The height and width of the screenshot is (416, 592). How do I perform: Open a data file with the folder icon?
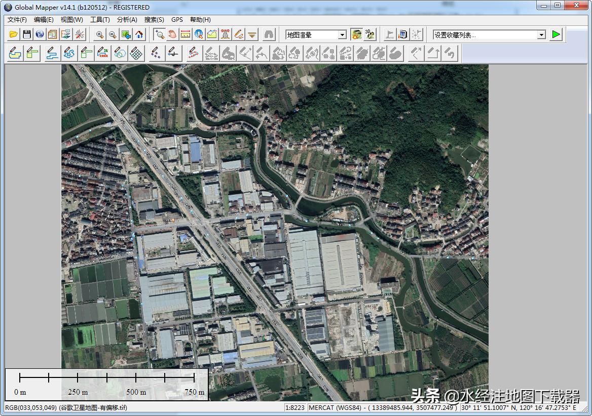pos(14,35)
